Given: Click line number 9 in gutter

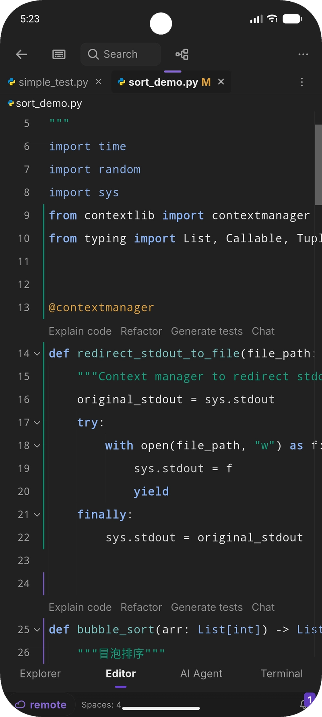Looking at the screenshot, I should (x=27, y=215).
